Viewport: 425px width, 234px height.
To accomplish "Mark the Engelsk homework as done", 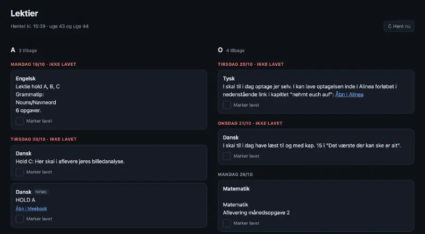I will coord(20,121).
